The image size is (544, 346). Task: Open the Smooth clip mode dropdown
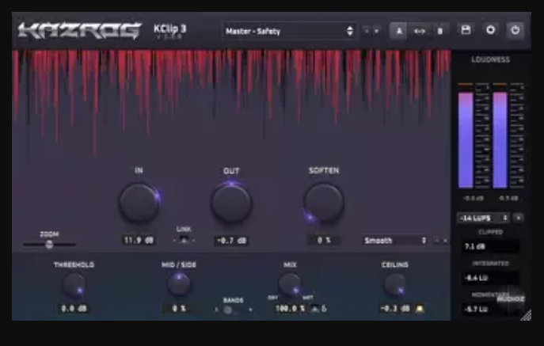click(x=395, y=240)
